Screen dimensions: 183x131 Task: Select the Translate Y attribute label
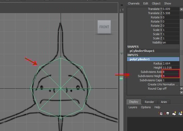click(155, 9)
